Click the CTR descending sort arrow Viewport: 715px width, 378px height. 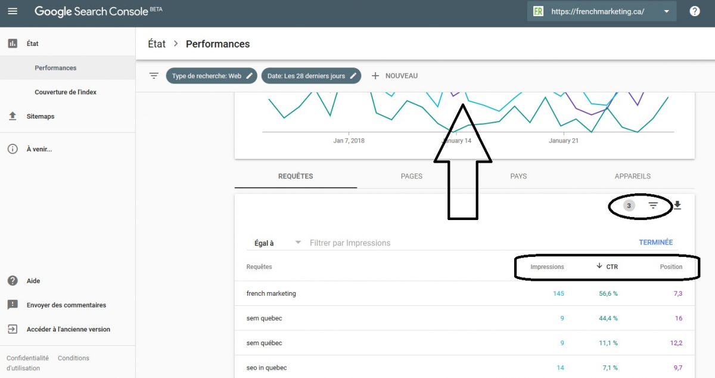coord(599,266)
